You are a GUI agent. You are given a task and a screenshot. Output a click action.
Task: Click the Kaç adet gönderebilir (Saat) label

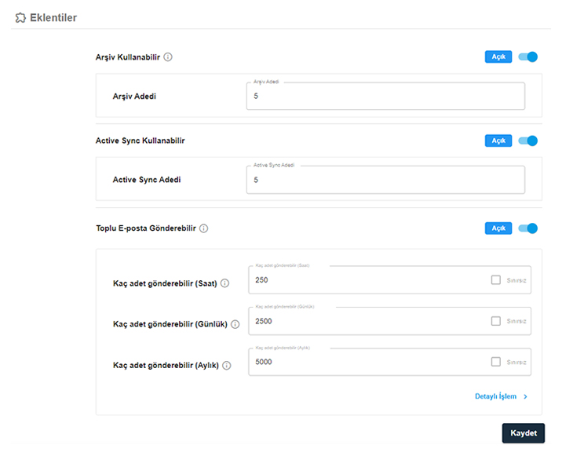[x=165, y=283]
